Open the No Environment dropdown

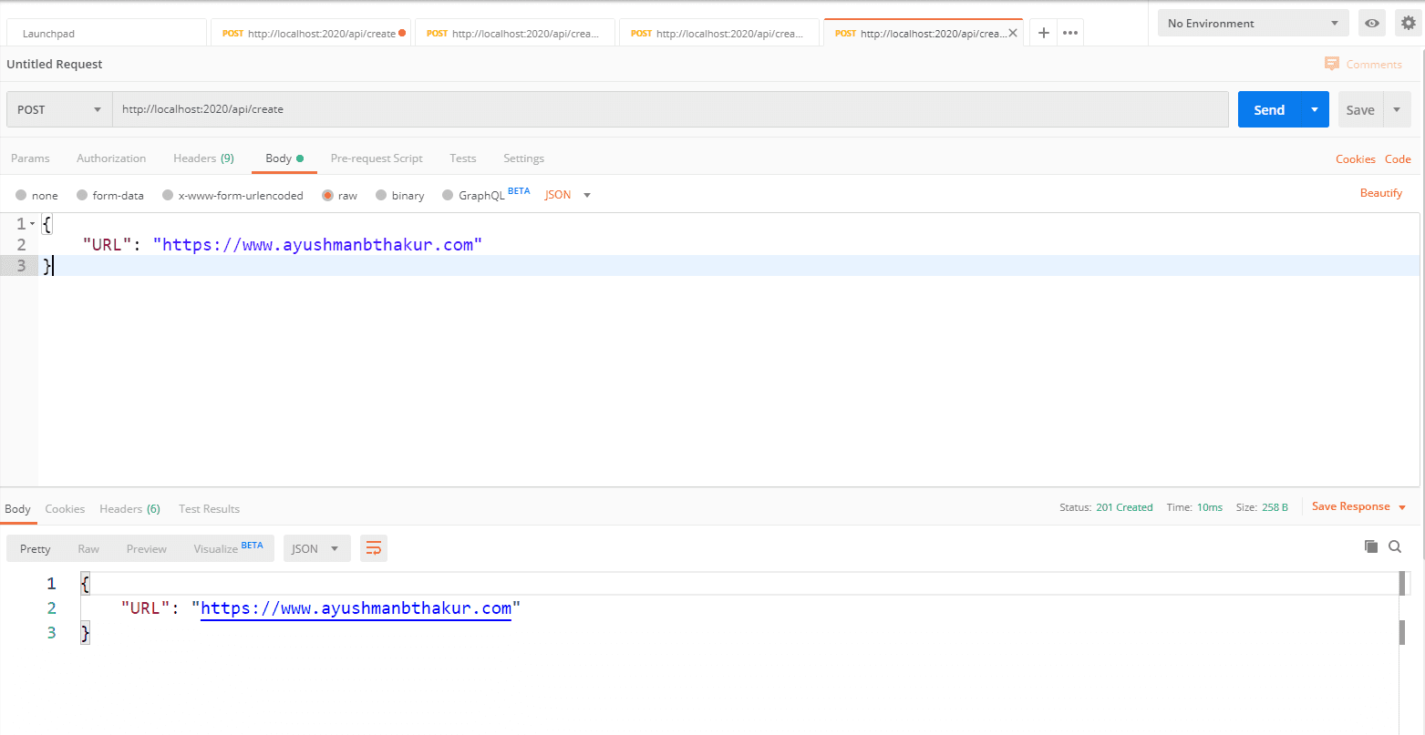pyautogui.click(x=1254, y=23)
